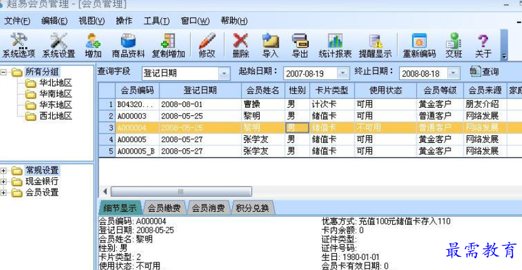Click 朋友介绍 source cell

pyautogui.click(x=485, y=105)
